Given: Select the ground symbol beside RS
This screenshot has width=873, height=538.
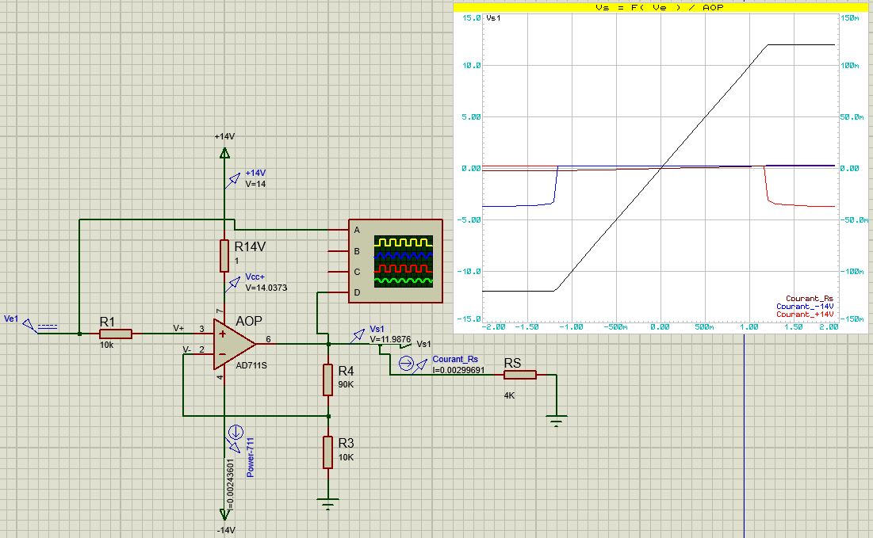Looking at the screenshot, I should [x=556, y=419].
